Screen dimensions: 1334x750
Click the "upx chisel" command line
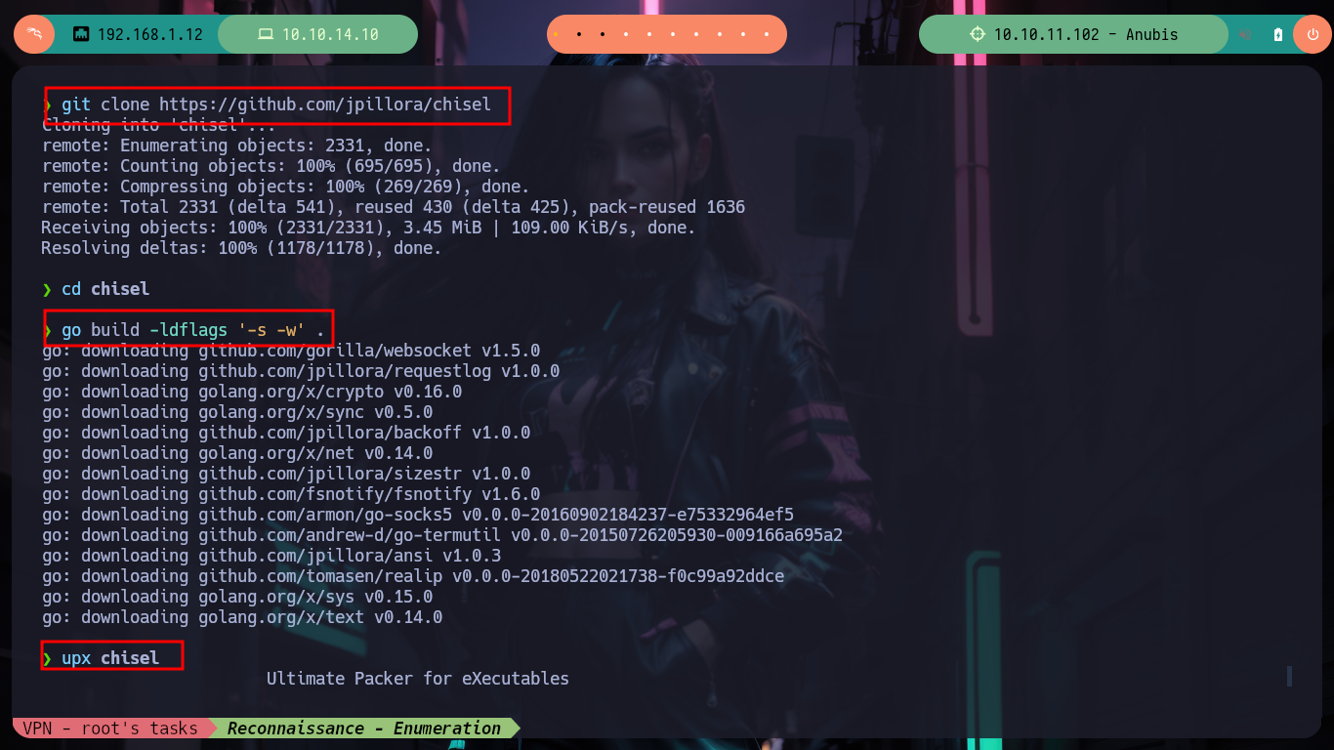point(110,657)
